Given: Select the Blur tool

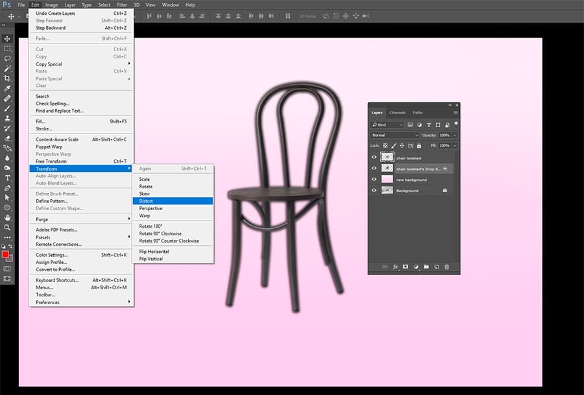Looking at the screenshot, I should 7,158.
